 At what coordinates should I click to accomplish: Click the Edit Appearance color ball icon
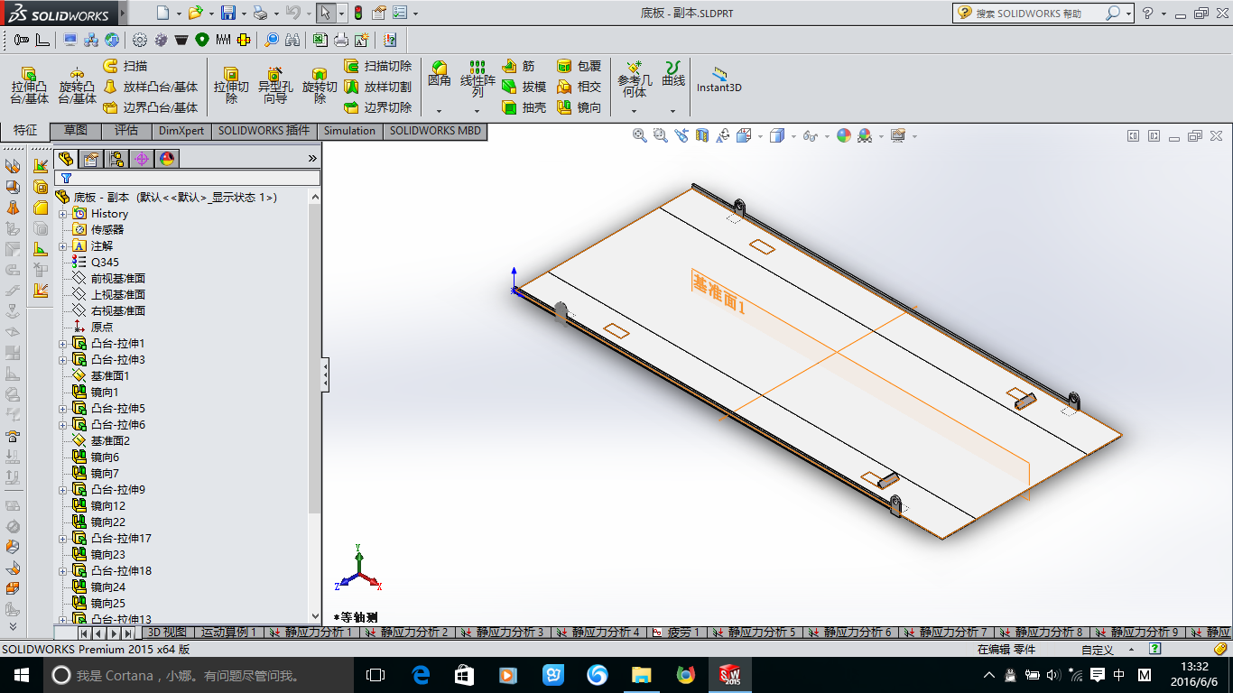pyautogui.click(x=843, y=135)
